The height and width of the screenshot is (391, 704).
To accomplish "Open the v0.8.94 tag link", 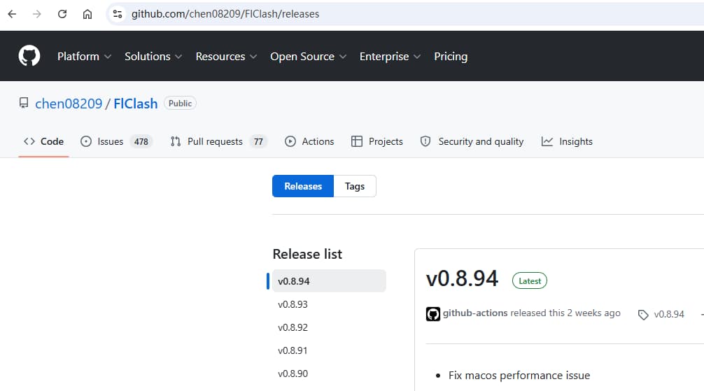I will pyautogui.click(x=669, y=314).
